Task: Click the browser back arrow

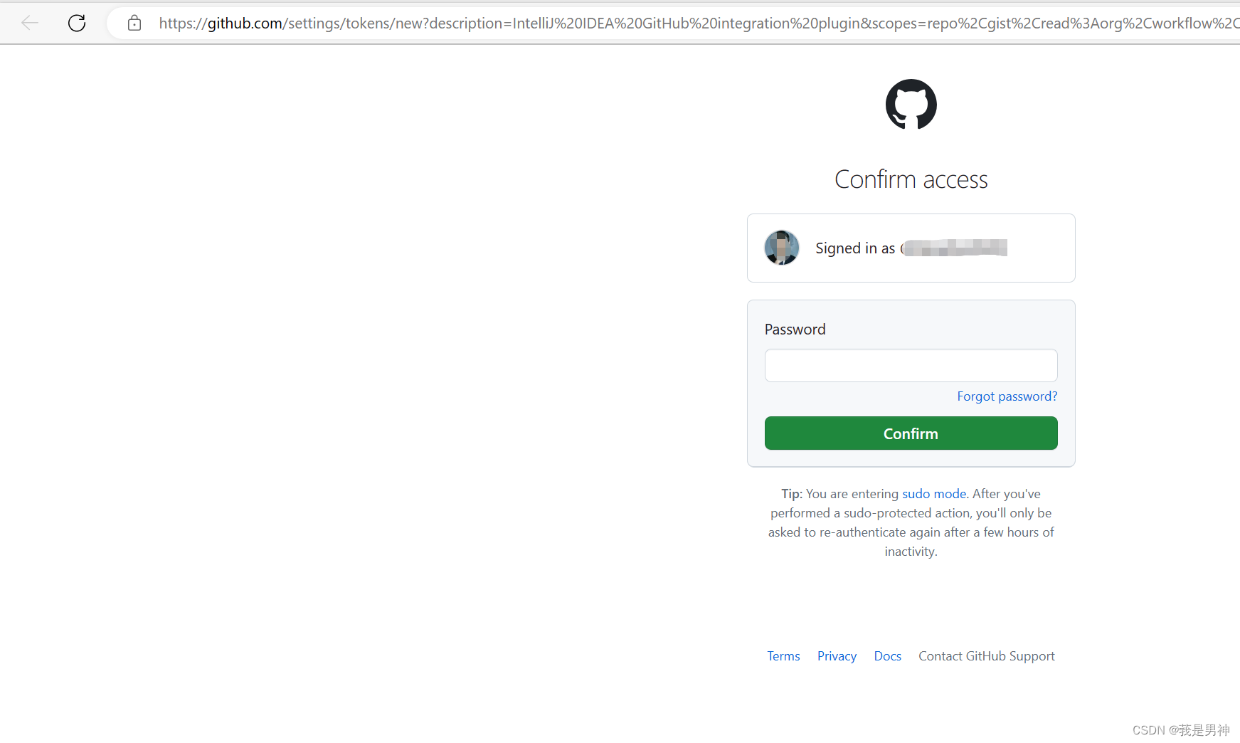Action: click(30, 23)
